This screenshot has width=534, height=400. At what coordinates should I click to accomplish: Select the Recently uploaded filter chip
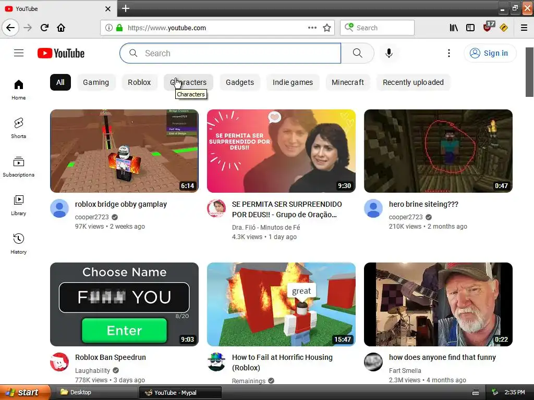[413, 82]
